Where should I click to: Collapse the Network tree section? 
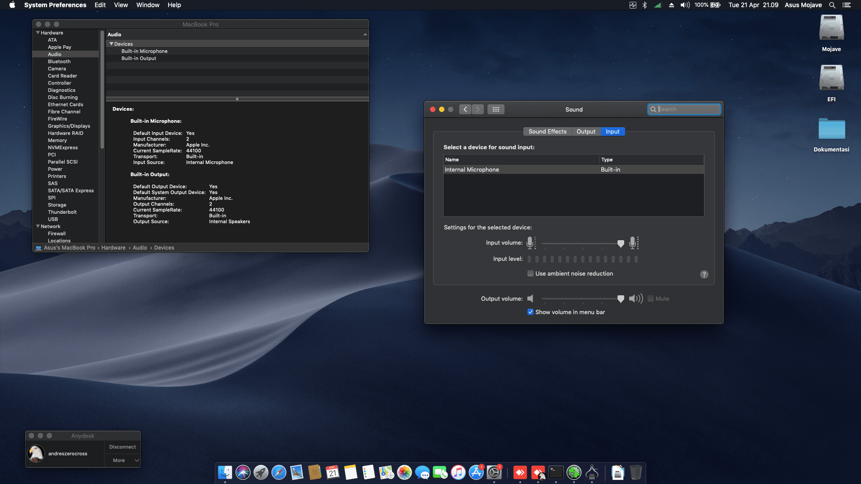click(38, 226)
